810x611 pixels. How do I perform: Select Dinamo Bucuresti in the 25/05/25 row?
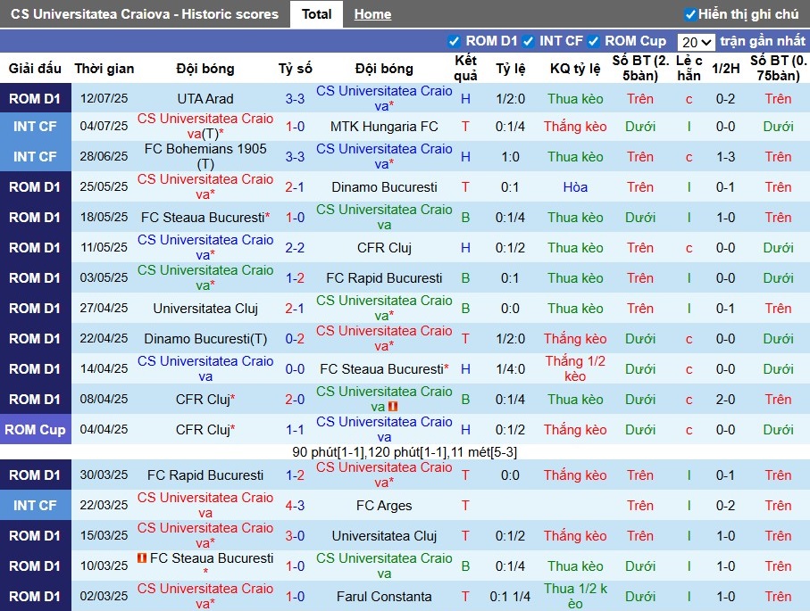pos(384,186)
